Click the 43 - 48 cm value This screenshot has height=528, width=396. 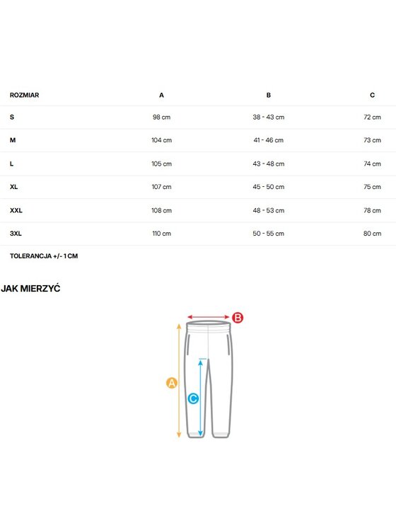coord(269,164)
